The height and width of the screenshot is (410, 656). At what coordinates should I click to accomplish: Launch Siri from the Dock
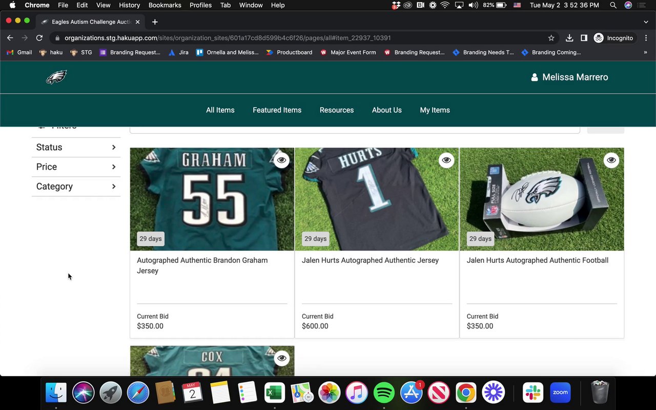83,393
